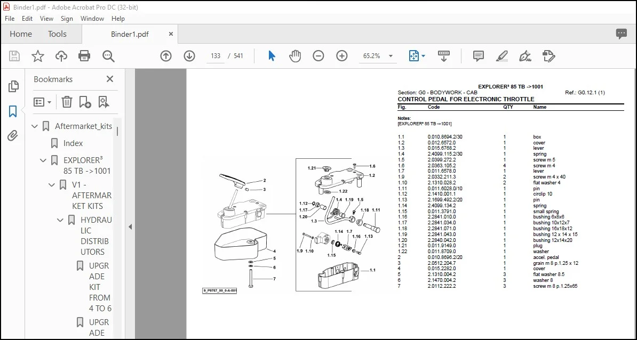637x340 pixels.
Task: Open the find text magnifier
Action: 108,56
